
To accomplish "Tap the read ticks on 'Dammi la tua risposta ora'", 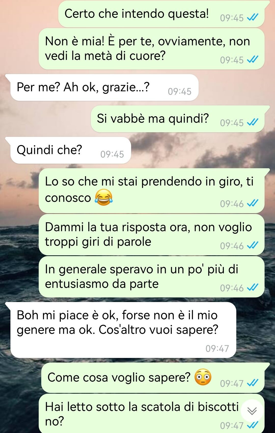I will [253, 246].
